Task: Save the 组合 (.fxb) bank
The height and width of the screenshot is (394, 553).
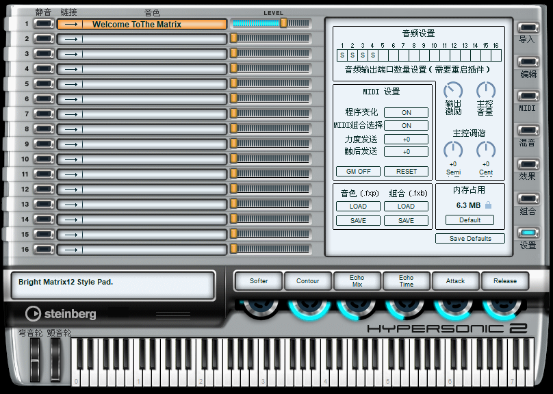Action: click(x=406, y=221)
